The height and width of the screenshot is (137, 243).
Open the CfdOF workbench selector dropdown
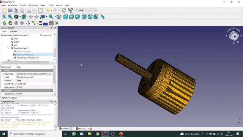(86, 10)
